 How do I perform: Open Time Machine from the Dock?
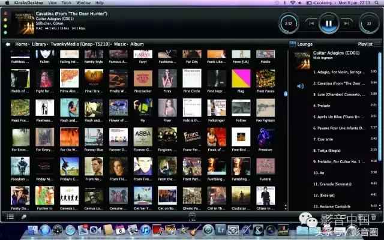(x=208, y=230)
